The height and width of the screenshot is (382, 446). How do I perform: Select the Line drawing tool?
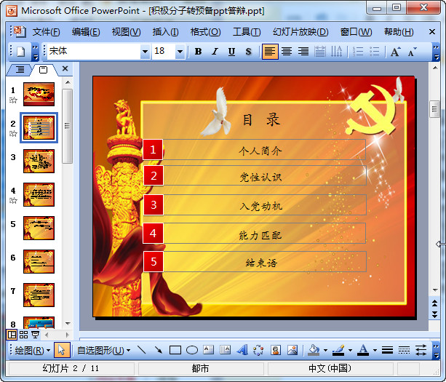[141, 350]
